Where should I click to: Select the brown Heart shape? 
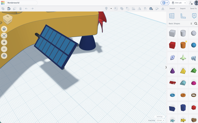[194, 120]
